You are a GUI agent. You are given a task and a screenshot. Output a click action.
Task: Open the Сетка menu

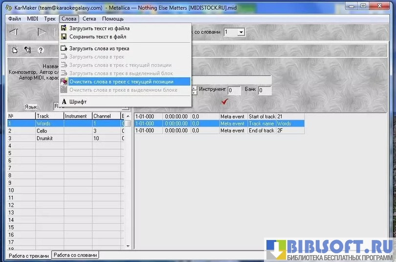click(x=89, y=19)
